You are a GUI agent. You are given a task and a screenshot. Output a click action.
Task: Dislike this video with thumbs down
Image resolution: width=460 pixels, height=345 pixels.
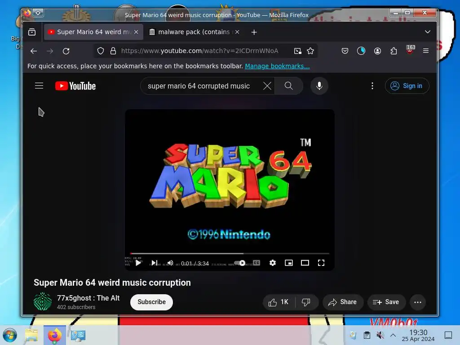click(306, 302)
